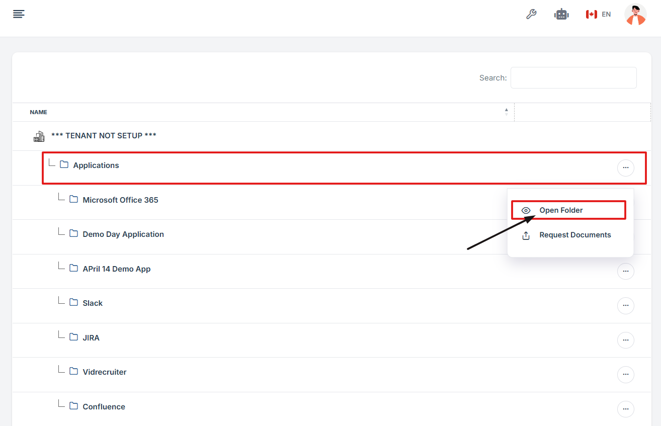Open three-dot menu for Confluence row

pyautogui.click(x=625, y=409)
